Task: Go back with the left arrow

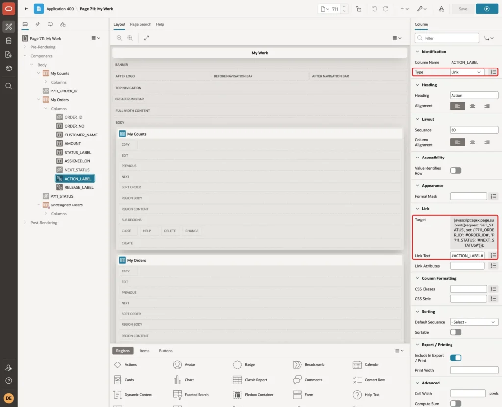Action: pyautogui.click(x=26, y=9)
